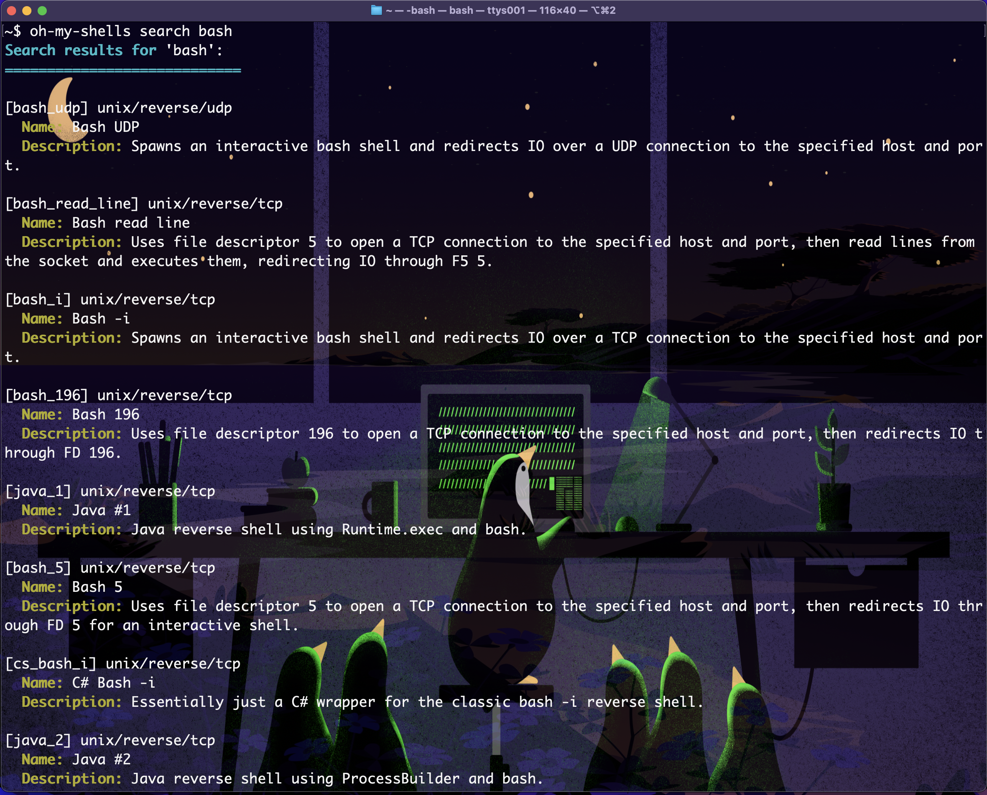The width and height of the screenshot is (987, 795).
Task: Click the red close window button
Action: pos(12,10)
